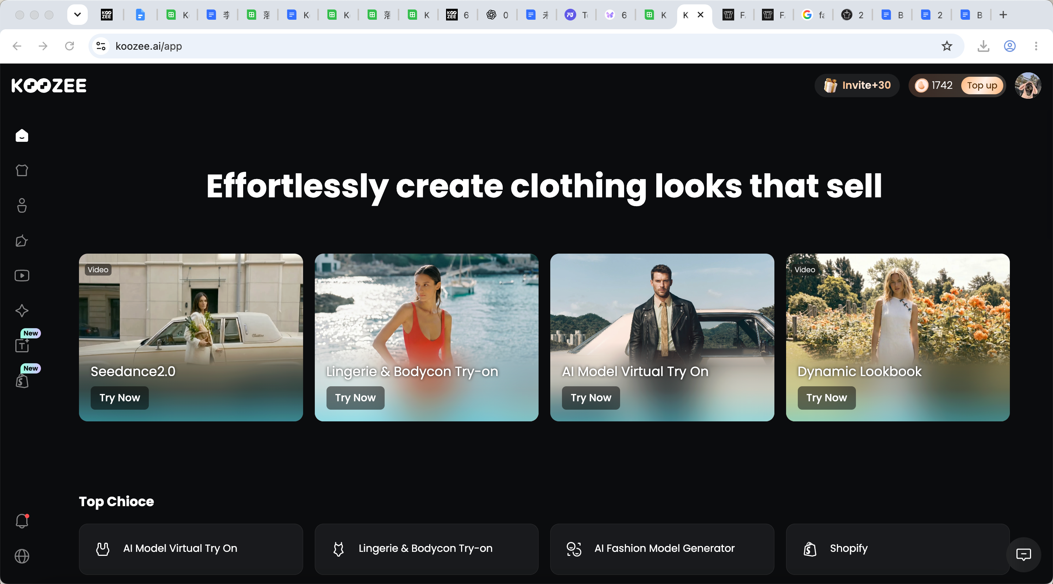Open AI Model Virtual Try On in Top Choice
Viewport: 1053px width, 584px height.
[191, 549]
